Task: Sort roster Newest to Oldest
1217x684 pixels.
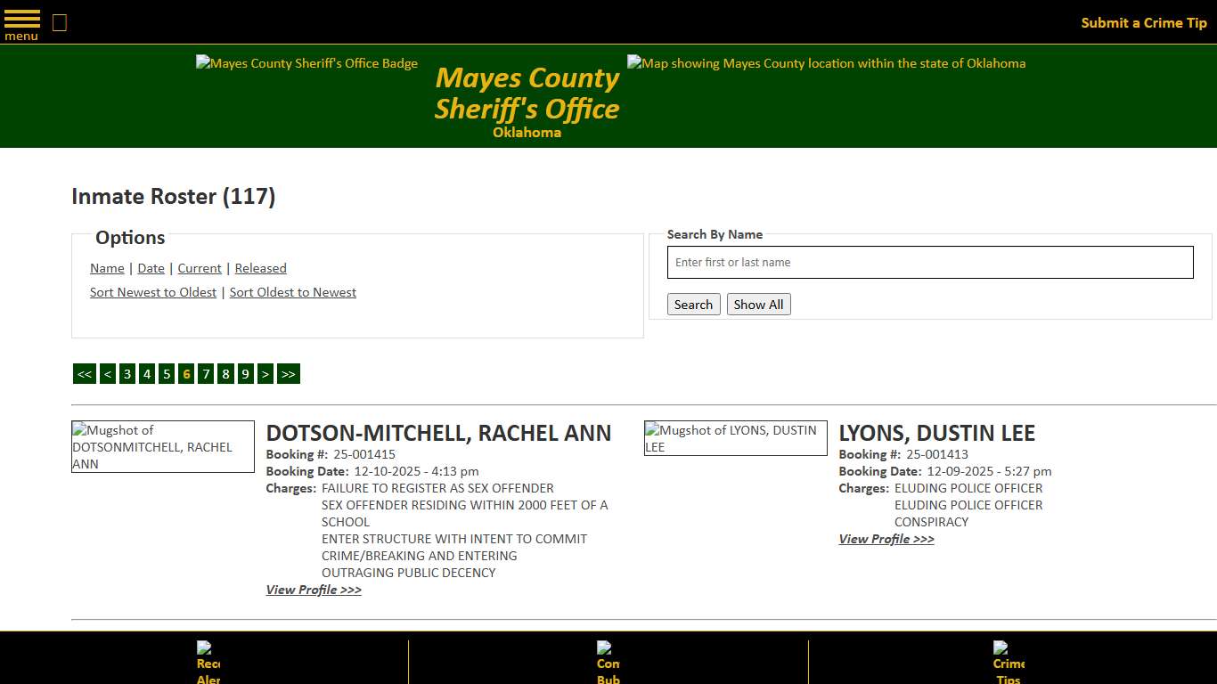Action: [152, 292]
